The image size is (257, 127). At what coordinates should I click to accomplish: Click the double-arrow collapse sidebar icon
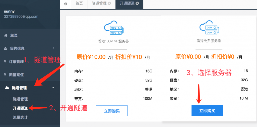(66, 4)
